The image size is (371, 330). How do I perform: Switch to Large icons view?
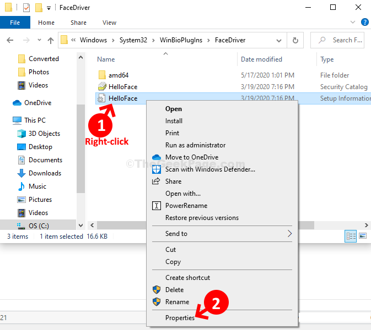[x=363, y=236]
